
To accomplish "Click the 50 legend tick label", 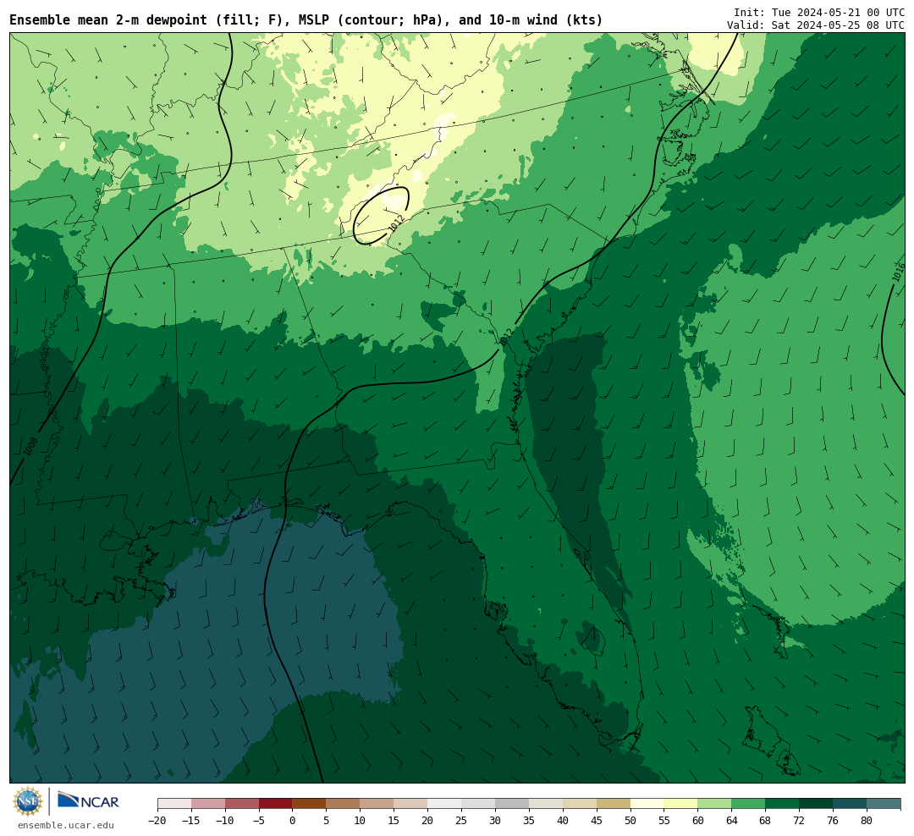I will pyautogui.click(x=630, y=821).
